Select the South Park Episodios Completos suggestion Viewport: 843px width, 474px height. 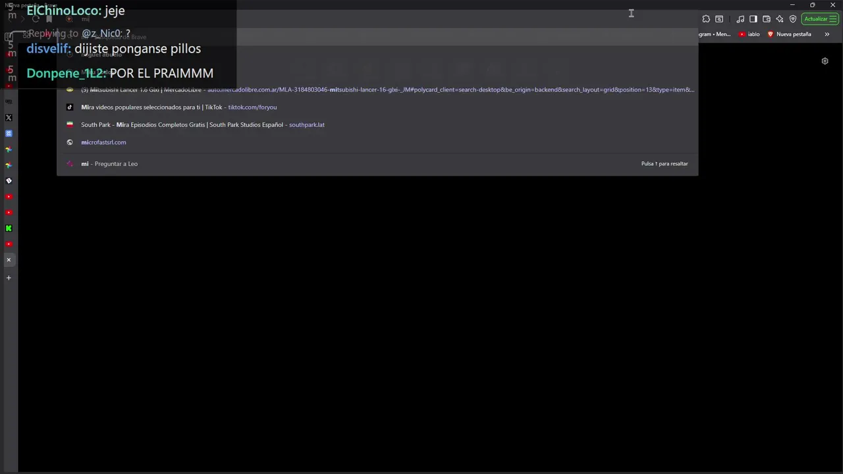pos(377,124)
